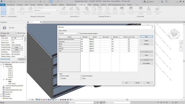Click Reconcile Hosting ribbon icon
The height and width of the screenshot is (104, 185).
(x=149, y=10)
